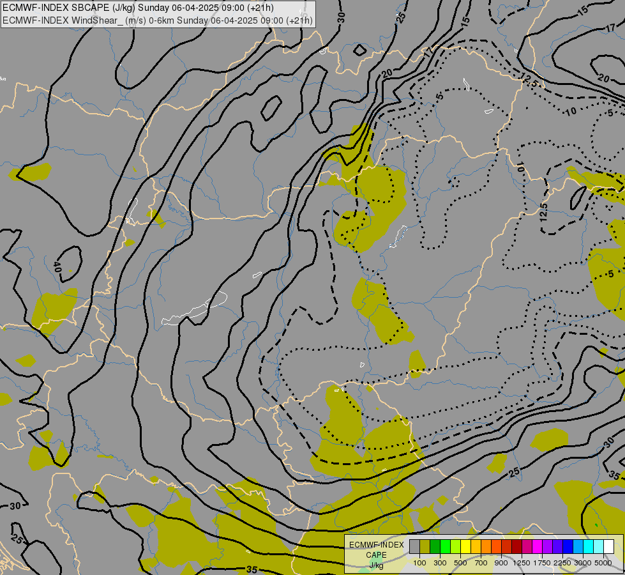Pick the dark green legend swatch
Image resolution: width=625 pixels, height=575 pixels.
(435, 546)
